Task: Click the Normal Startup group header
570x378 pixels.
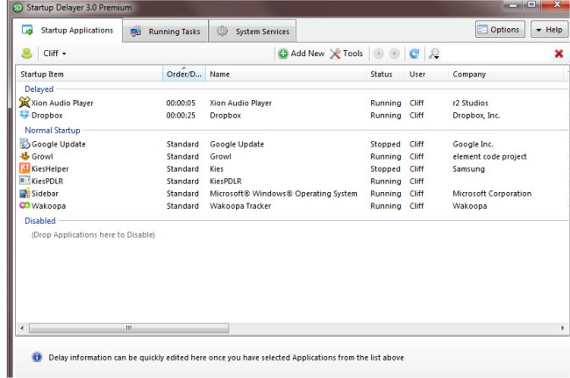Action: click(53, 130)
